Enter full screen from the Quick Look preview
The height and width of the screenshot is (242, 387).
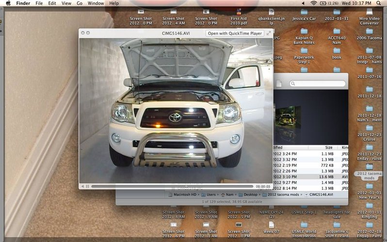click(269, 33)
